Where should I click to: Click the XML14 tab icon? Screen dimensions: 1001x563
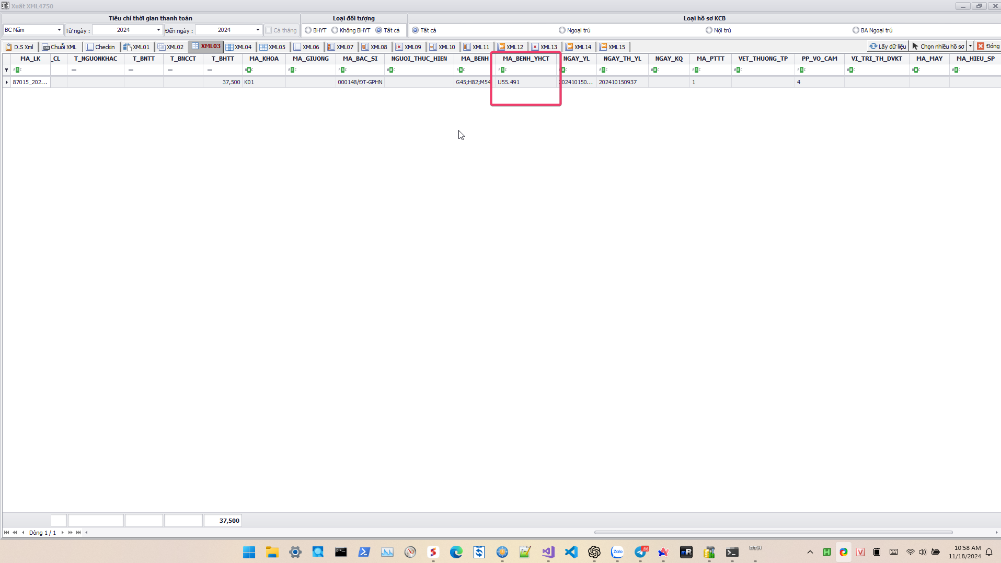click(569, 47)
